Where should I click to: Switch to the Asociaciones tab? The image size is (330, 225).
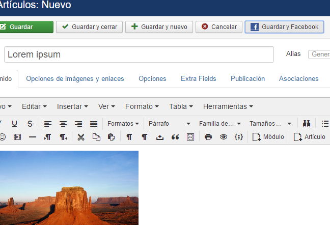(x=298, y=78)
